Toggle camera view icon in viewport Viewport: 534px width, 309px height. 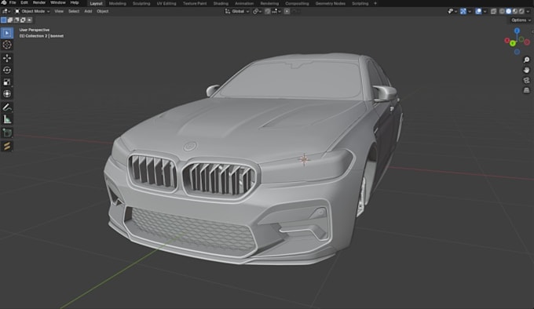click(526, 80)
